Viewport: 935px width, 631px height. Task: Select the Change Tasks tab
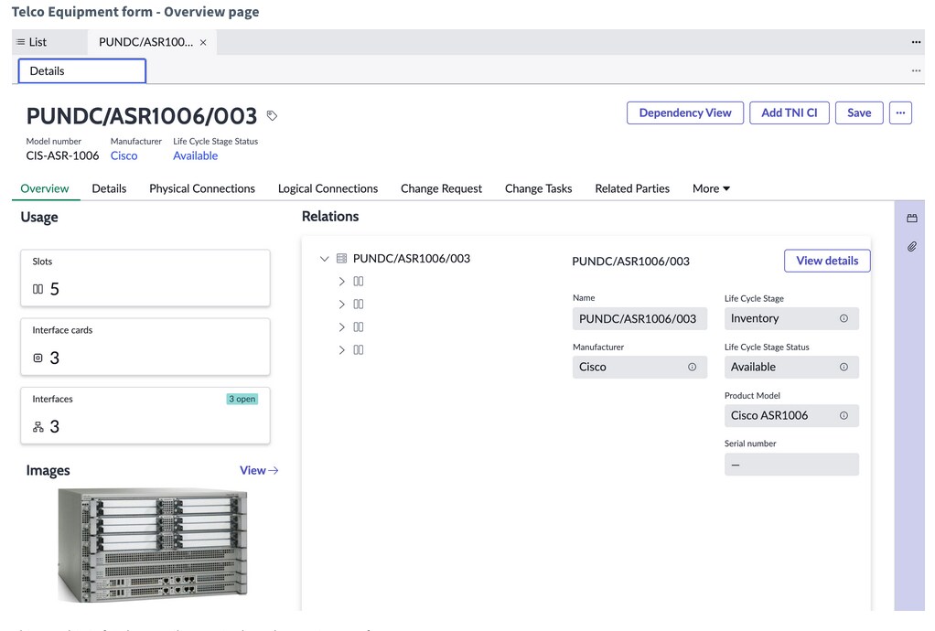[538, 188]
